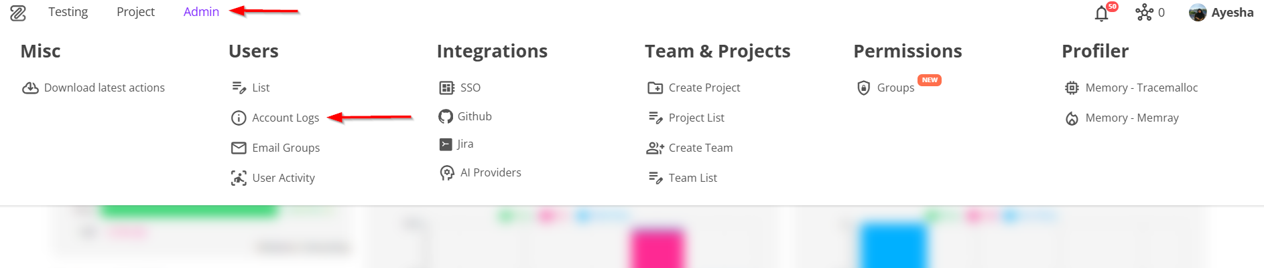Click the Create Project folder icon
Screen dimensions: 1264x268
coord(655,88)
